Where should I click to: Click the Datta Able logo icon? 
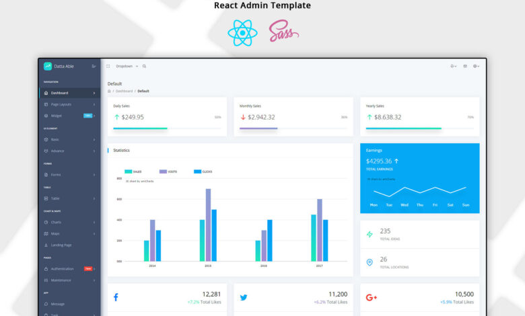[x=47, y=66]
